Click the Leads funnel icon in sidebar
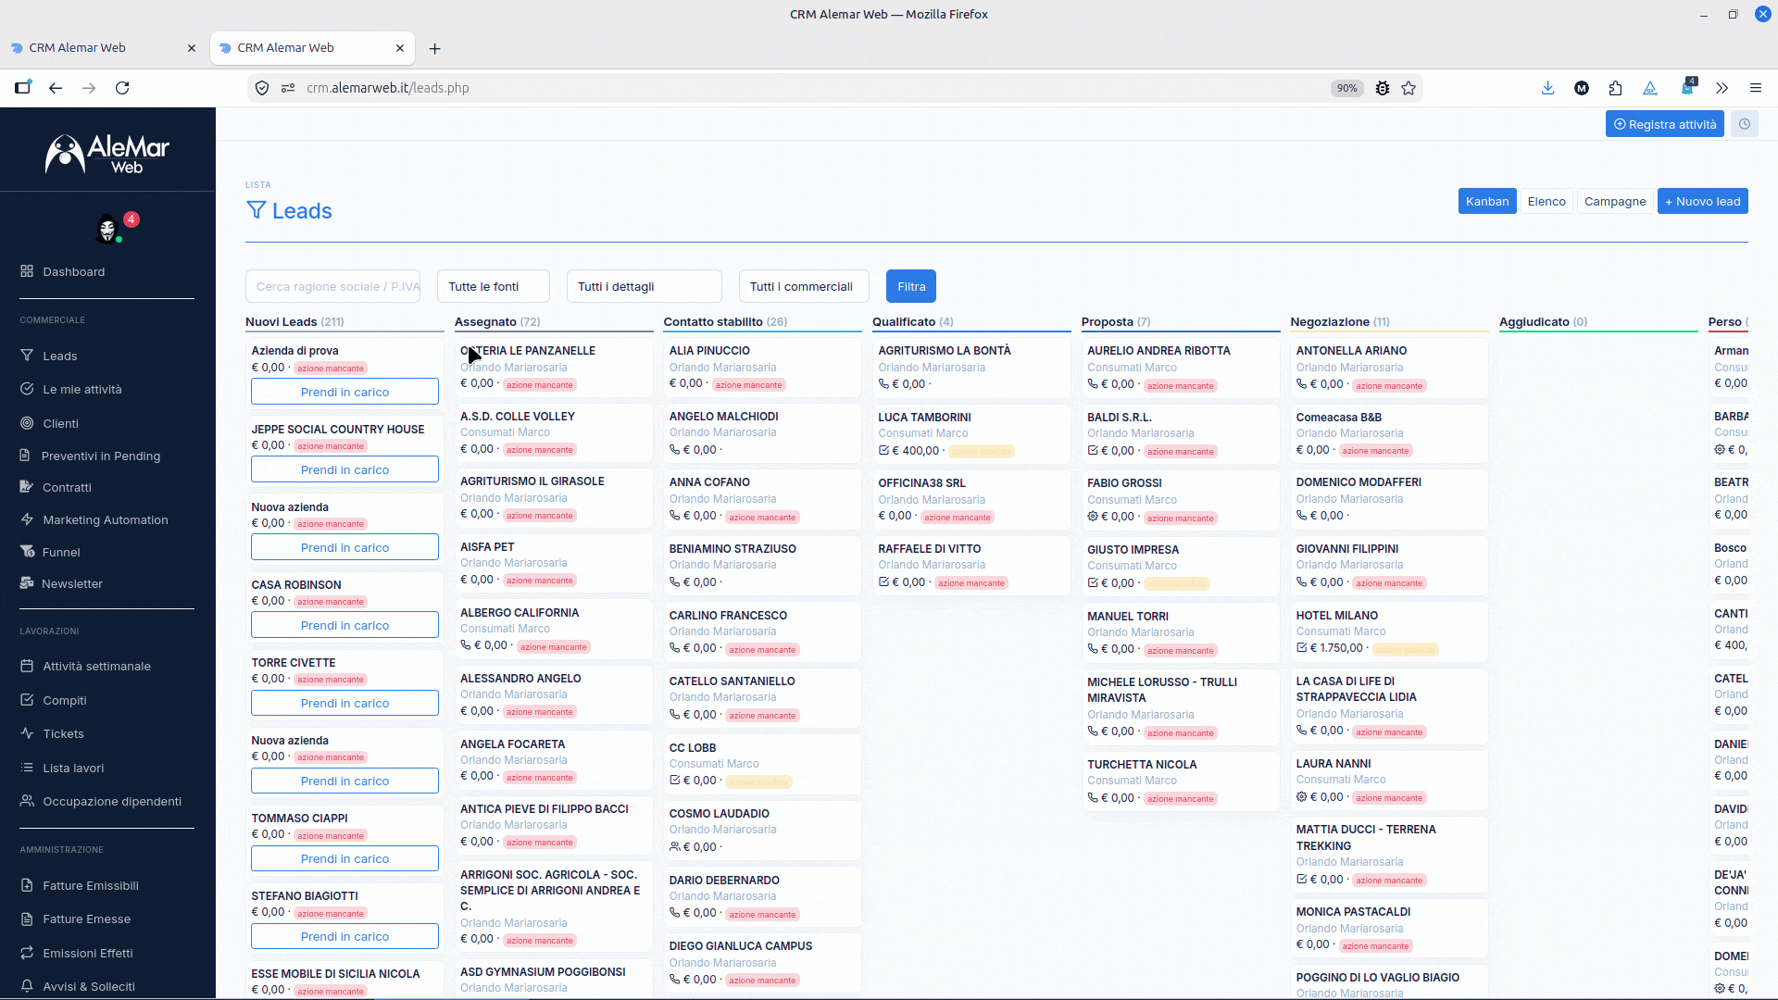1778x1000 pixels. 27,356
